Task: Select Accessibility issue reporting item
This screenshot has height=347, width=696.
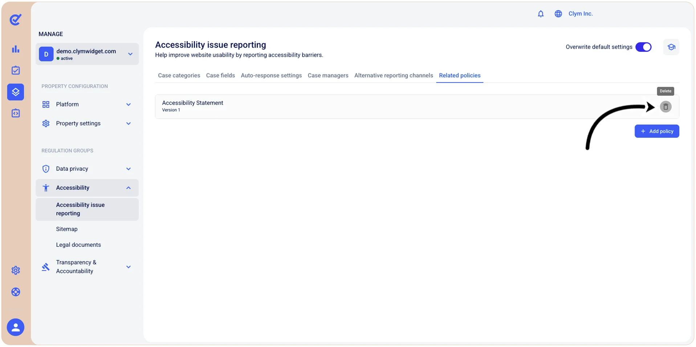Action: click(x=87, y=209)
